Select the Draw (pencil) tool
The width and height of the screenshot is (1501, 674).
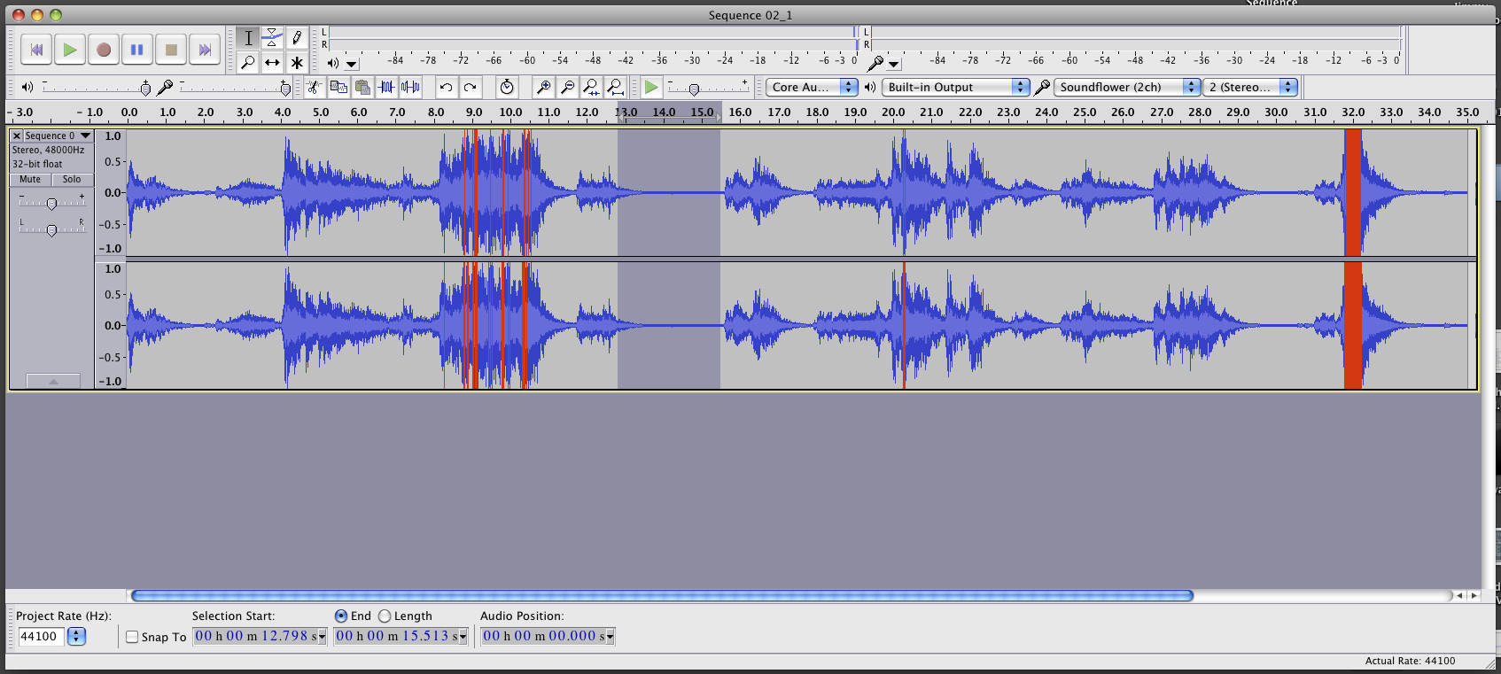[297, 38]
